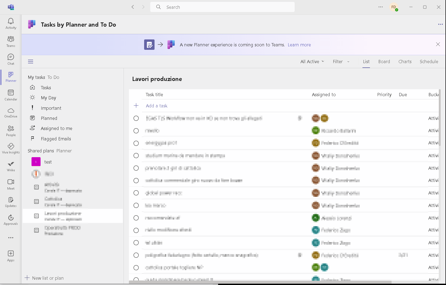Open the Calendar app icon
The width and height of the screenshot is (446, 285).
coord(11,95)
